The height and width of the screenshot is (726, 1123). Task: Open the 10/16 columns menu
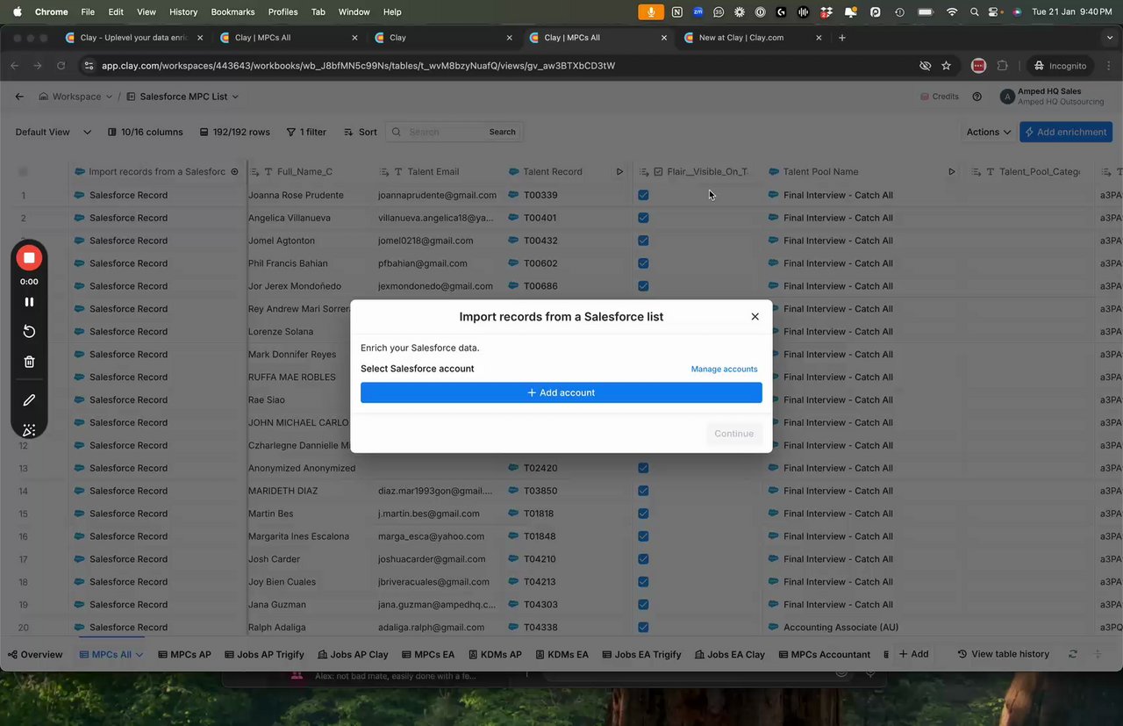tap(146, 132)
